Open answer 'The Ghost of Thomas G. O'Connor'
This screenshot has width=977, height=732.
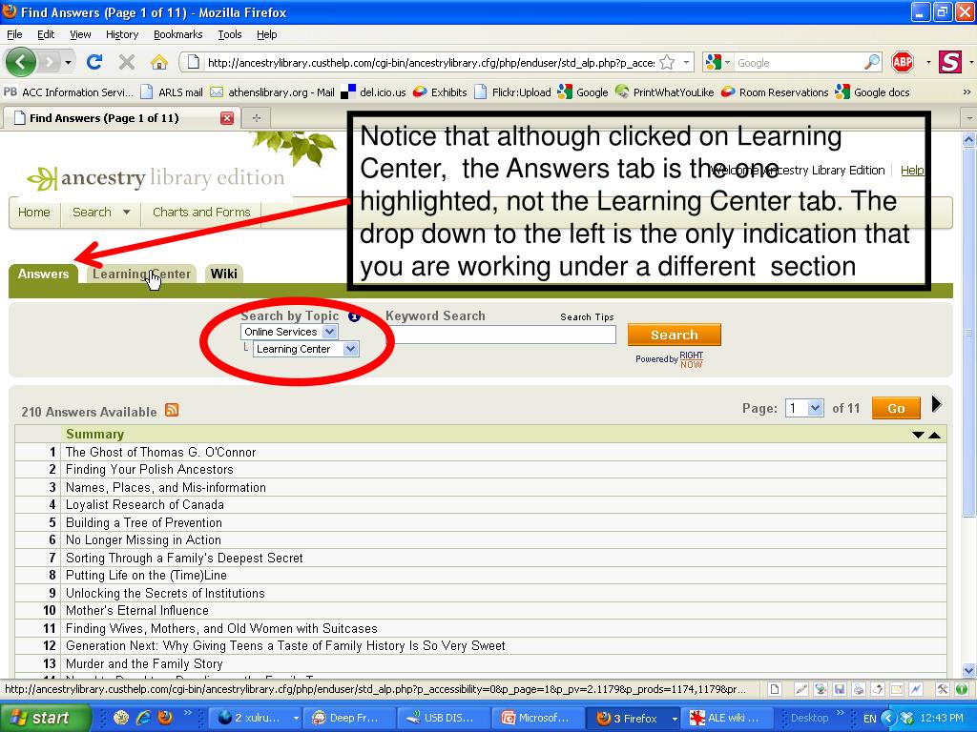pos(160,453)
